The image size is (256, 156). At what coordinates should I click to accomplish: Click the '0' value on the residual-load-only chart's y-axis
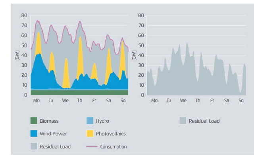(x=142, y=95)
